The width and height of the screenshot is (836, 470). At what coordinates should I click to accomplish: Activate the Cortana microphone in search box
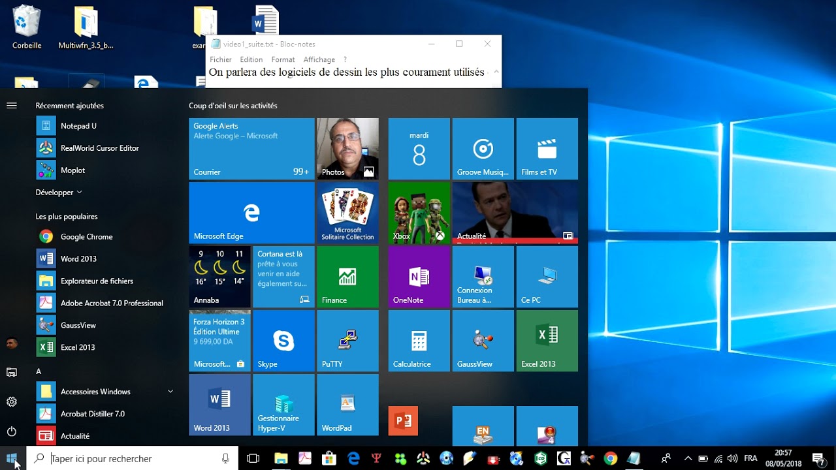[226, 458]
